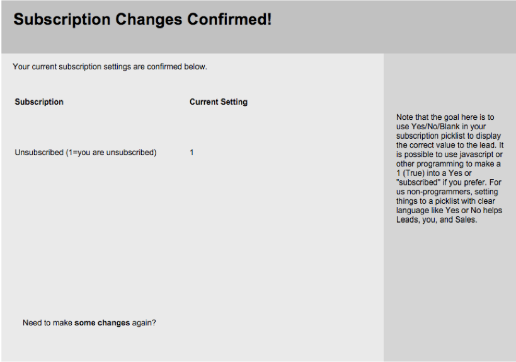Image resolution: width=516 pixels, height=362 pixels.
Task: Click 'us non-programmers, setting' in the note
Action: click(x=447, y=192)
